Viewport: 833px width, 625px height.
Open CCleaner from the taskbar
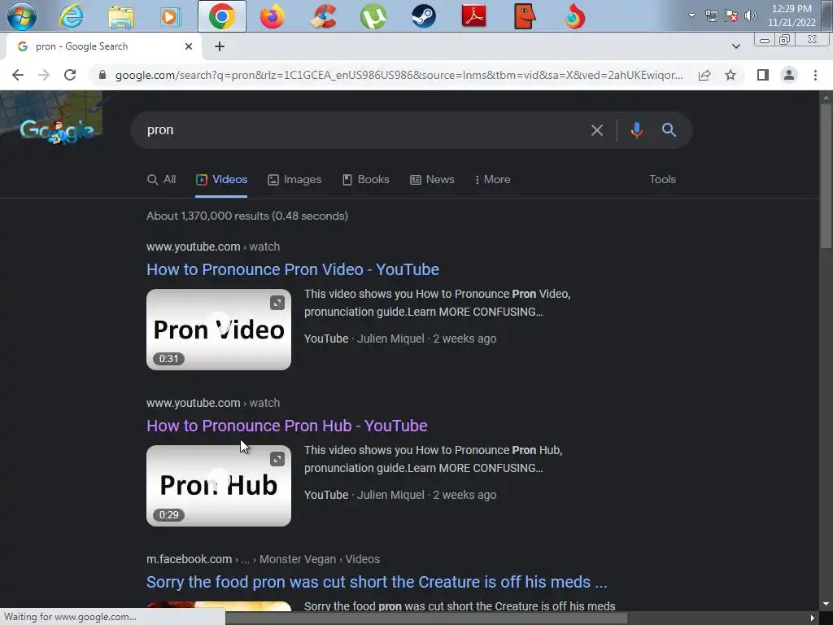(x=323, y=16)
